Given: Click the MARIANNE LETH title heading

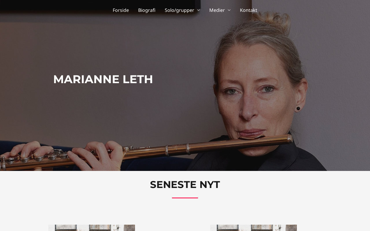Looking at the screenshot, I should coord(103,79).
